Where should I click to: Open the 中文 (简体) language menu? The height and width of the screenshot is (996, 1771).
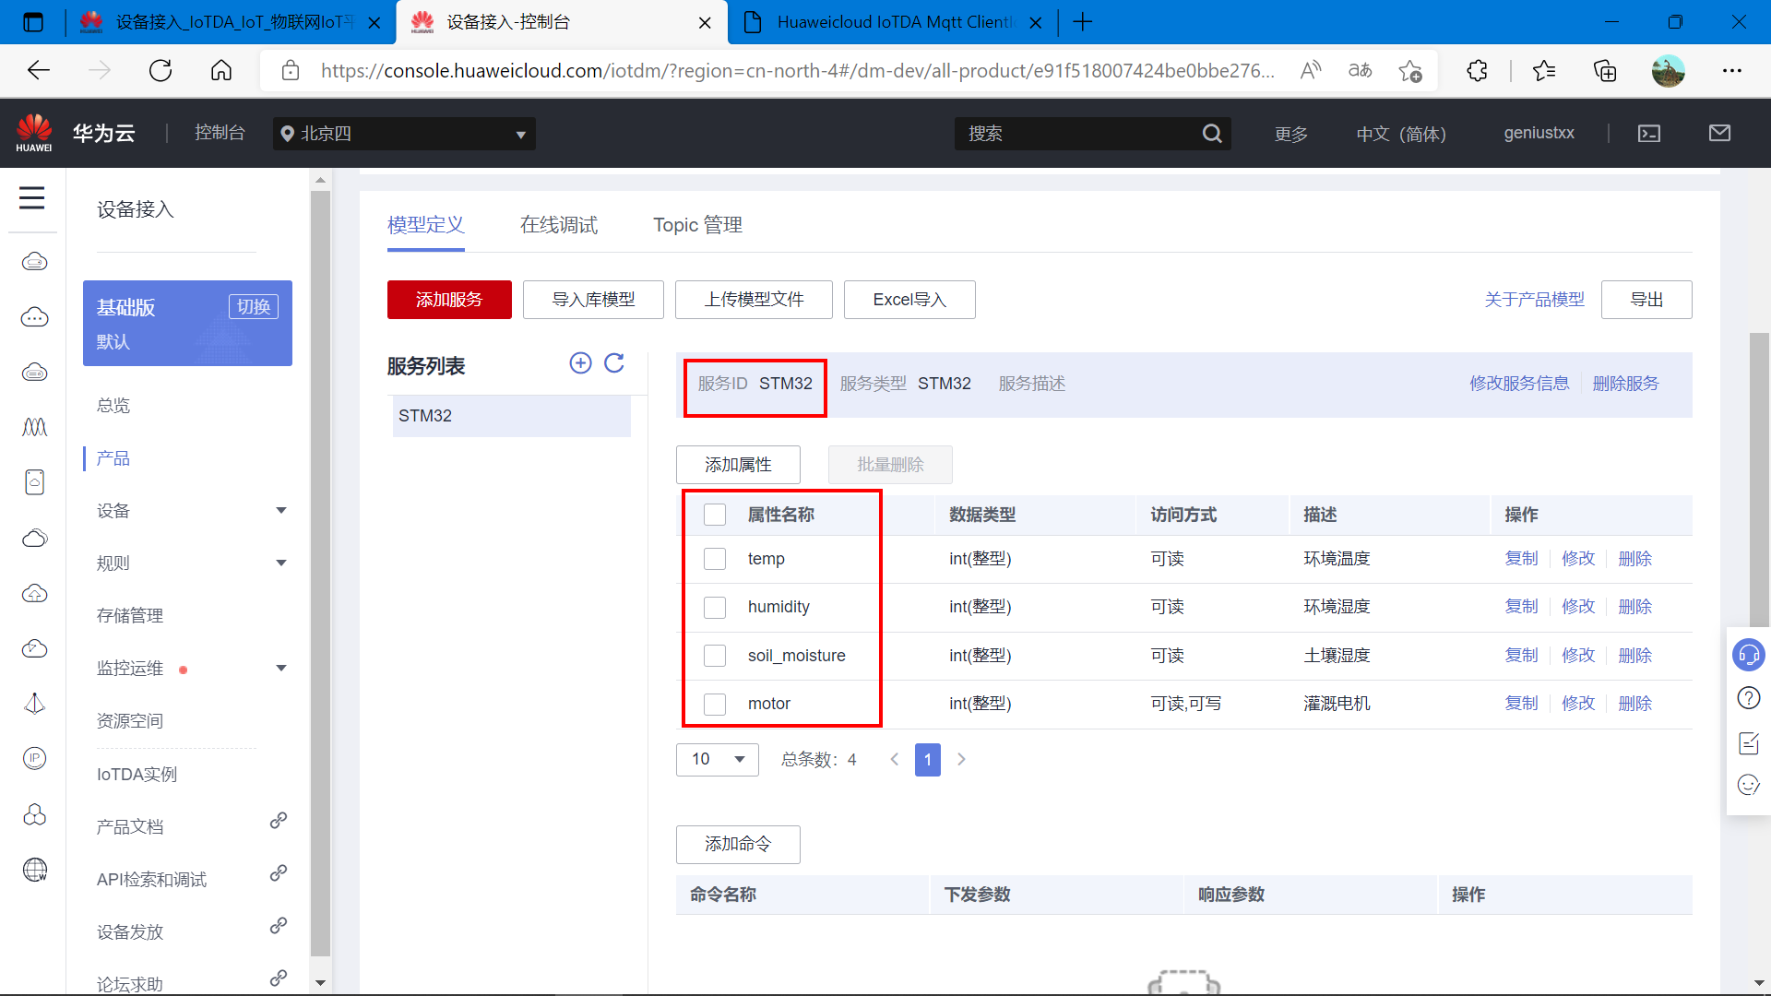[1401, 134]
